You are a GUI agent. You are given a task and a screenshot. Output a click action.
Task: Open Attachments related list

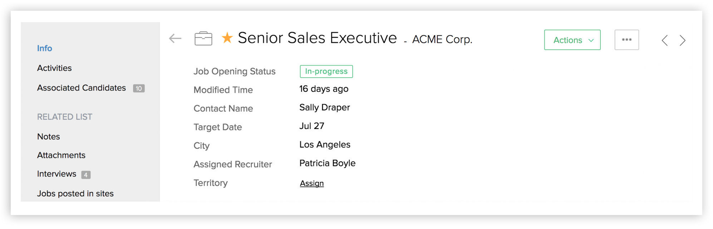pos(61,155)
